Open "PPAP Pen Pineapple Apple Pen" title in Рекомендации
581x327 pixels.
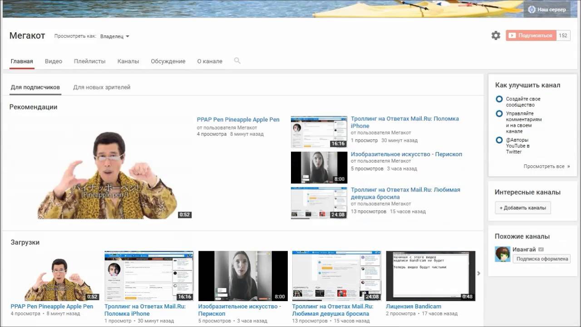tap(238, 119)
